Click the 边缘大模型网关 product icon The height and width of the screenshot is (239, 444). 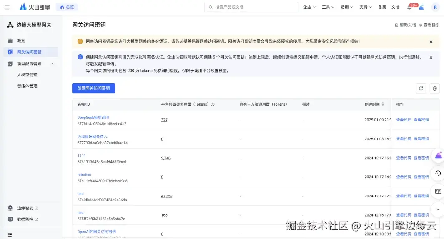pyautogui.click(x=10, y=25)
